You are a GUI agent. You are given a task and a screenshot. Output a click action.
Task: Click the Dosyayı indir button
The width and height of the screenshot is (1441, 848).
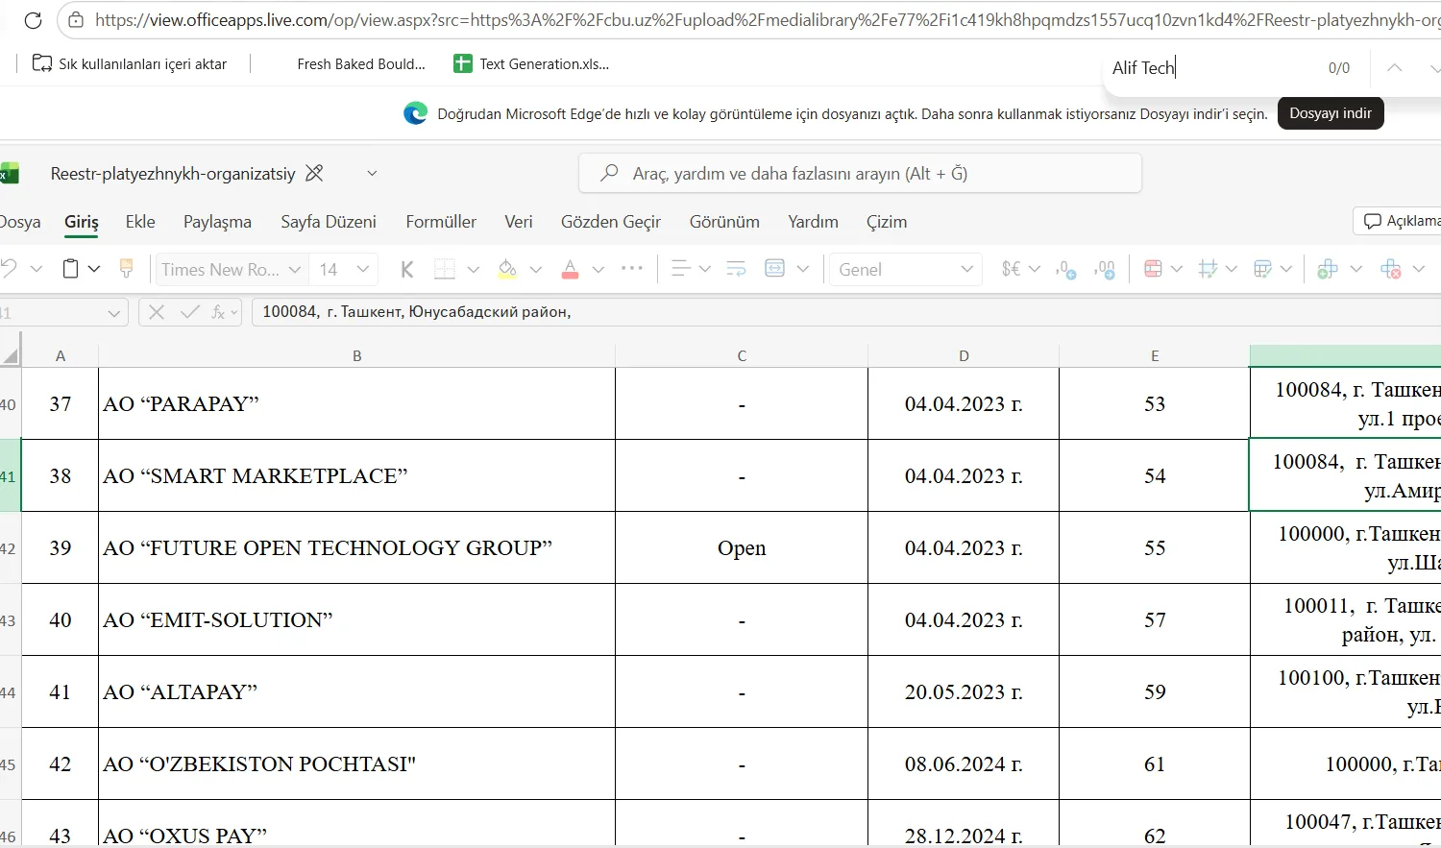tap(1331, 113)
